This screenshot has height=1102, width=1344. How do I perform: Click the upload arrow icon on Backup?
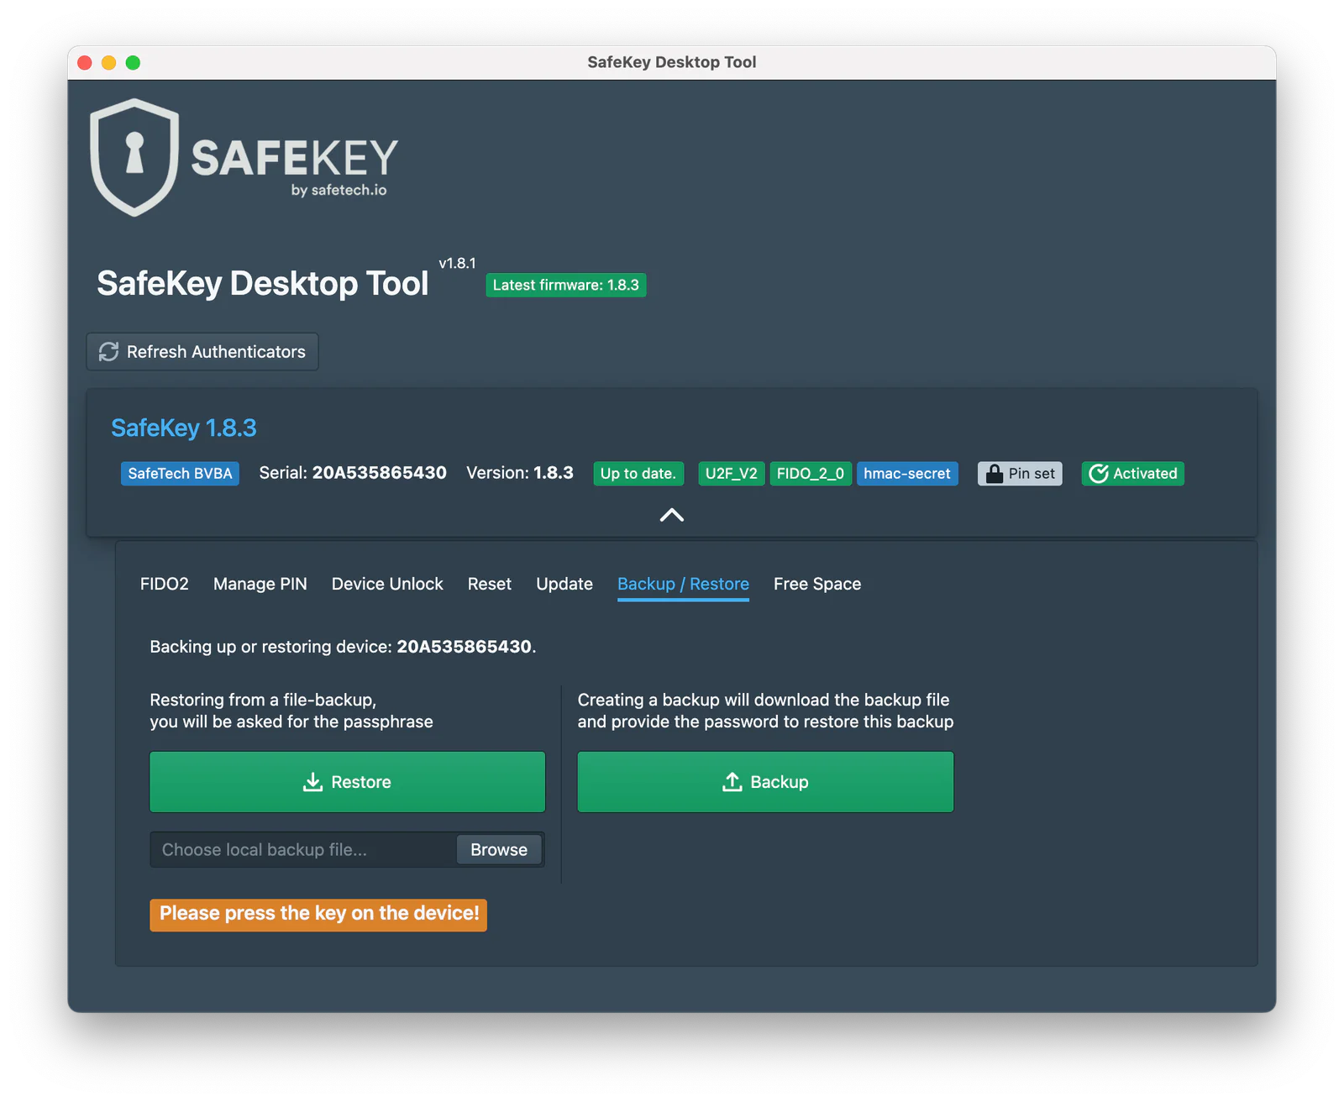732,782
